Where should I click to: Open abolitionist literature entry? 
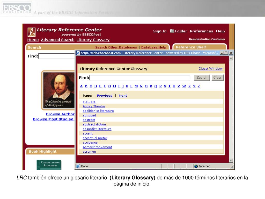click(x=98, y=111)
